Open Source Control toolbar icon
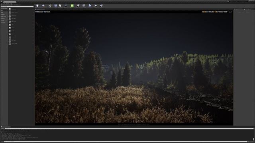Screen dimensions: 255x143 pos(43,6)
